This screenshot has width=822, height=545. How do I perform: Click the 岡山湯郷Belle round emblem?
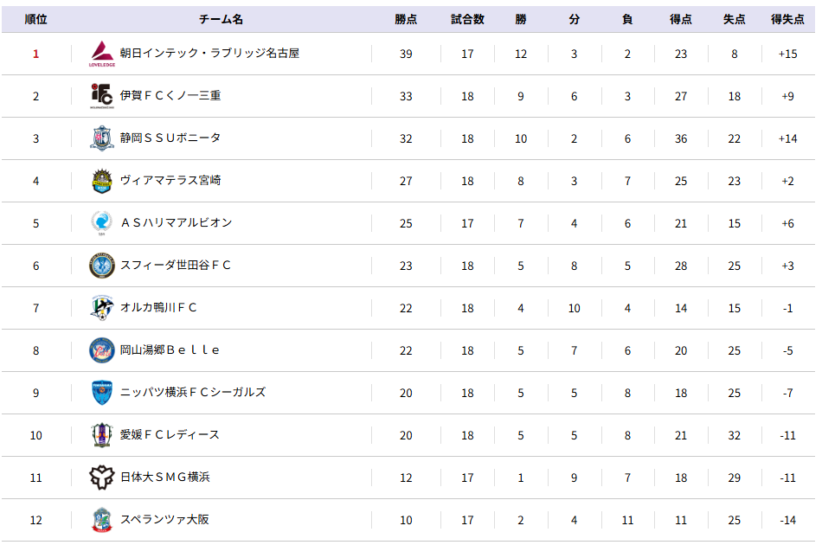[x=102, y=350]
